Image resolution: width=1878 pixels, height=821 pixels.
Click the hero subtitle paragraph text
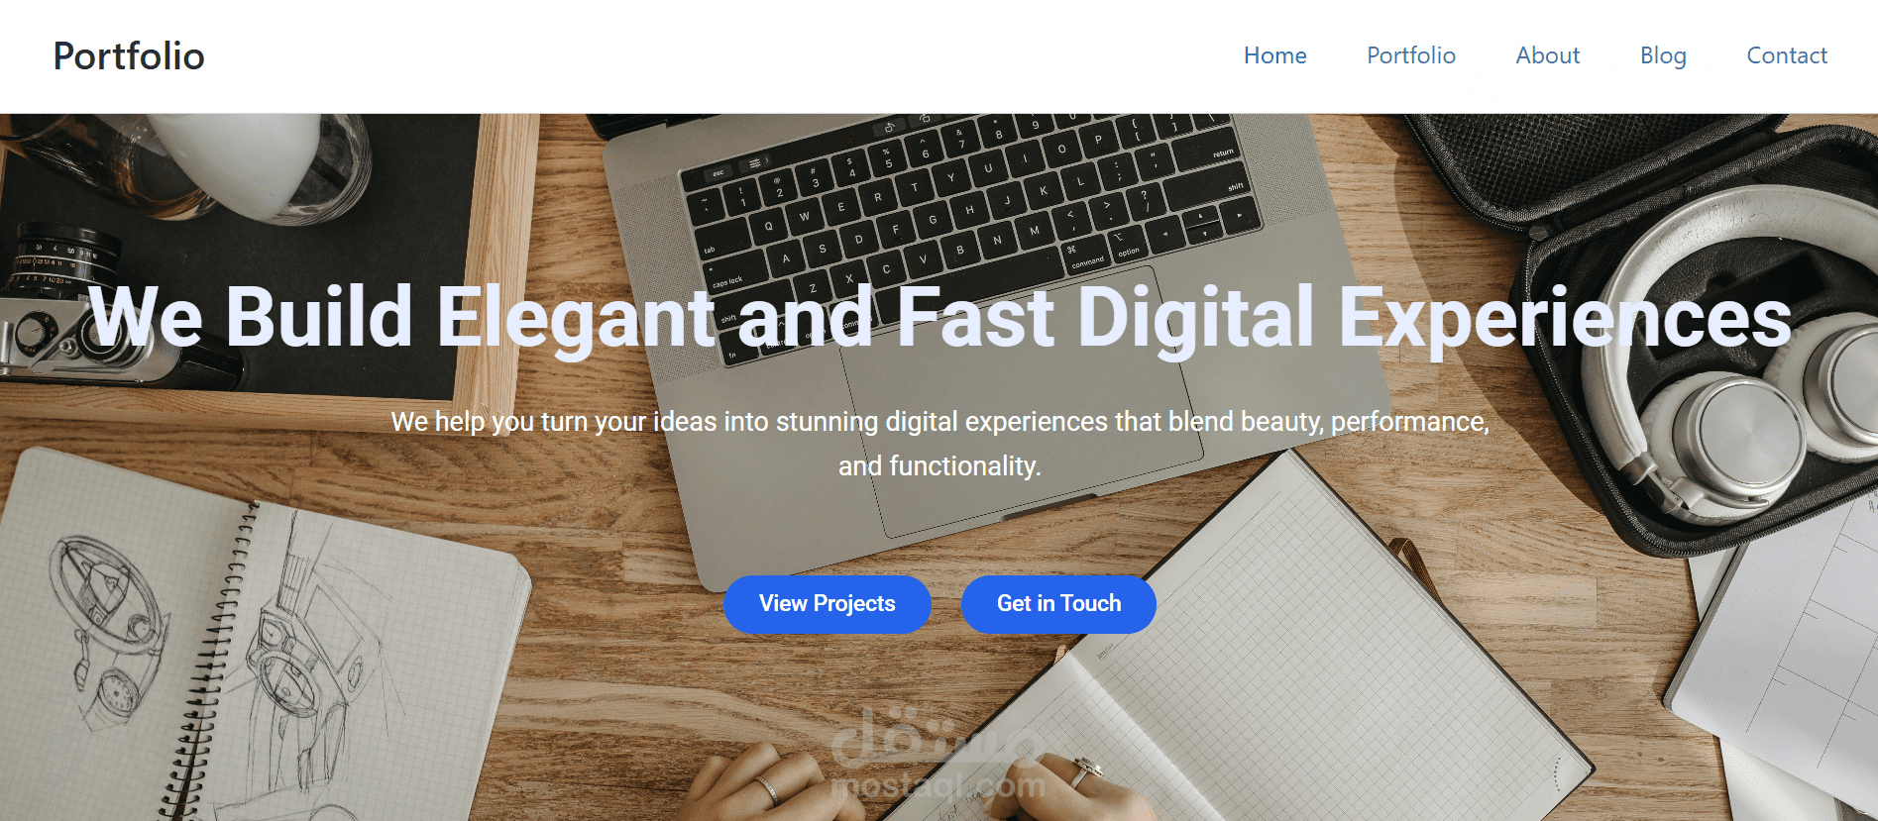click(x=939, y=443)
